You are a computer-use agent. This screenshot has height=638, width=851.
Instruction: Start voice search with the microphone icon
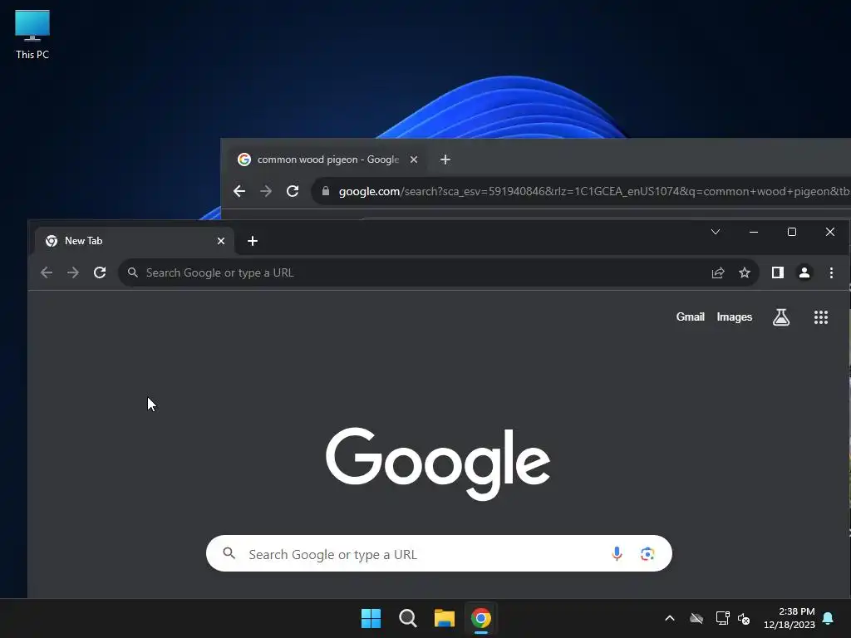coord(617,553)
